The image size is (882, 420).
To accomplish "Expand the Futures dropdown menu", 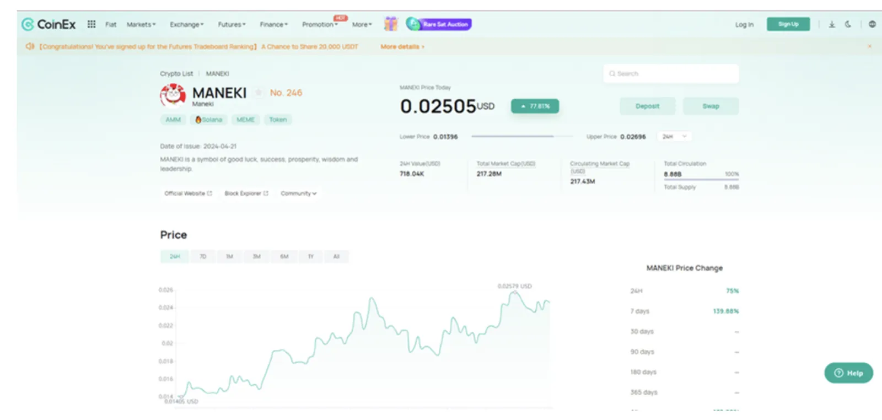I will pyautogui.click(x=232, y=24).
